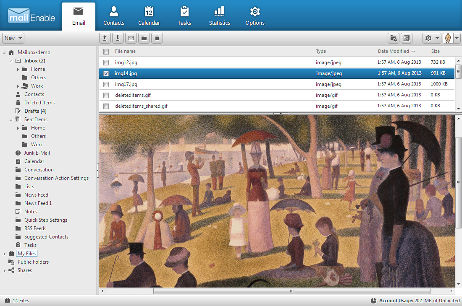Click the Contacts person icon in tree

tap(18, 94)
